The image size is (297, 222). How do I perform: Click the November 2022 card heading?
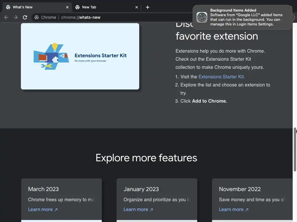(240, 189)
